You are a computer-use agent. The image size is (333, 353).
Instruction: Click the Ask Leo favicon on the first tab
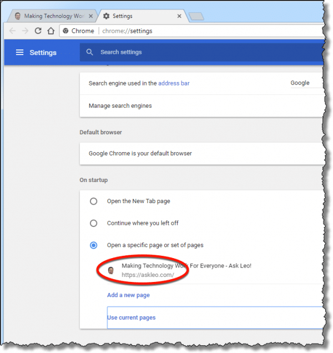tap(18, 16)
